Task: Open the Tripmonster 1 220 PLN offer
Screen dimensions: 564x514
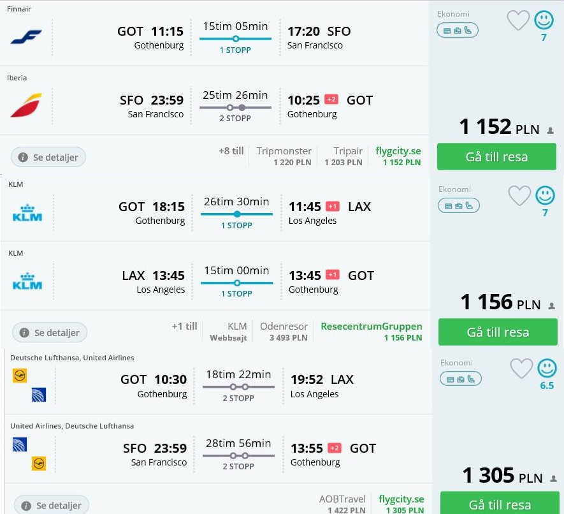Action: point(284,156)
